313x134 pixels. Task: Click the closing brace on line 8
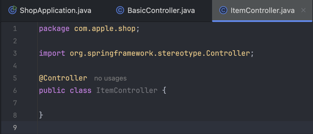41,115
